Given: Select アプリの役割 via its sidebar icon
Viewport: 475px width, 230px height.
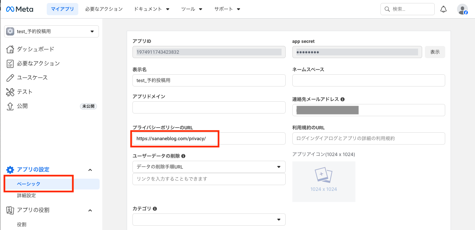Looking at the screenshot, I should pyautogui.click(x=10, y=210).
